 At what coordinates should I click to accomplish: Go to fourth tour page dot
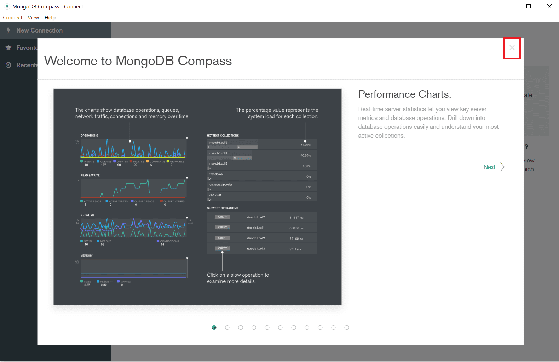pos(254,327)
